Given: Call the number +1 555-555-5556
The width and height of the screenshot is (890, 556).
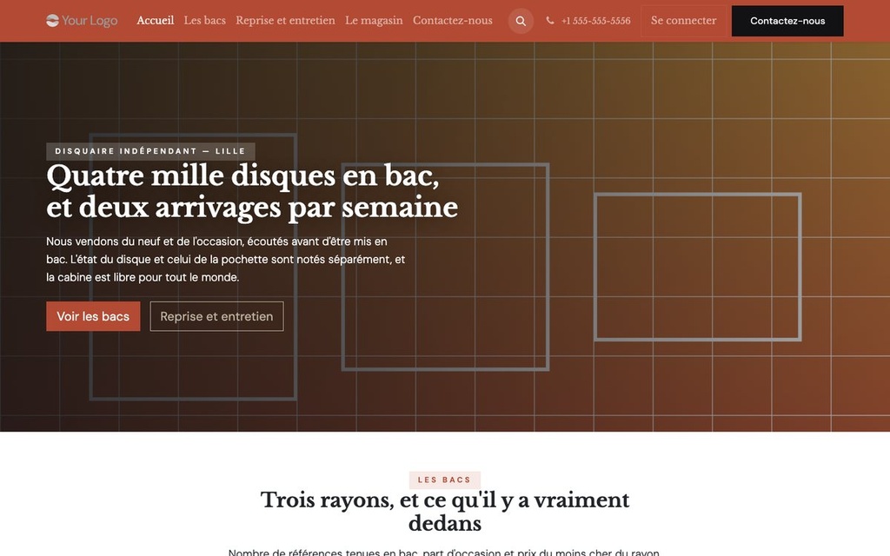Looking at the screenshot, I should click(x=595, y=21).
